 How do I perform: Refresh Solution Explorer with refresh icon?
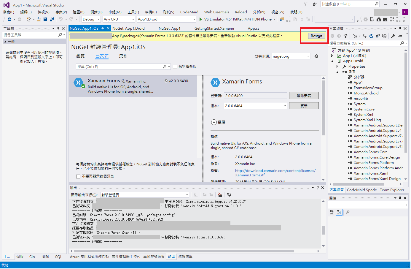[371, 36]
